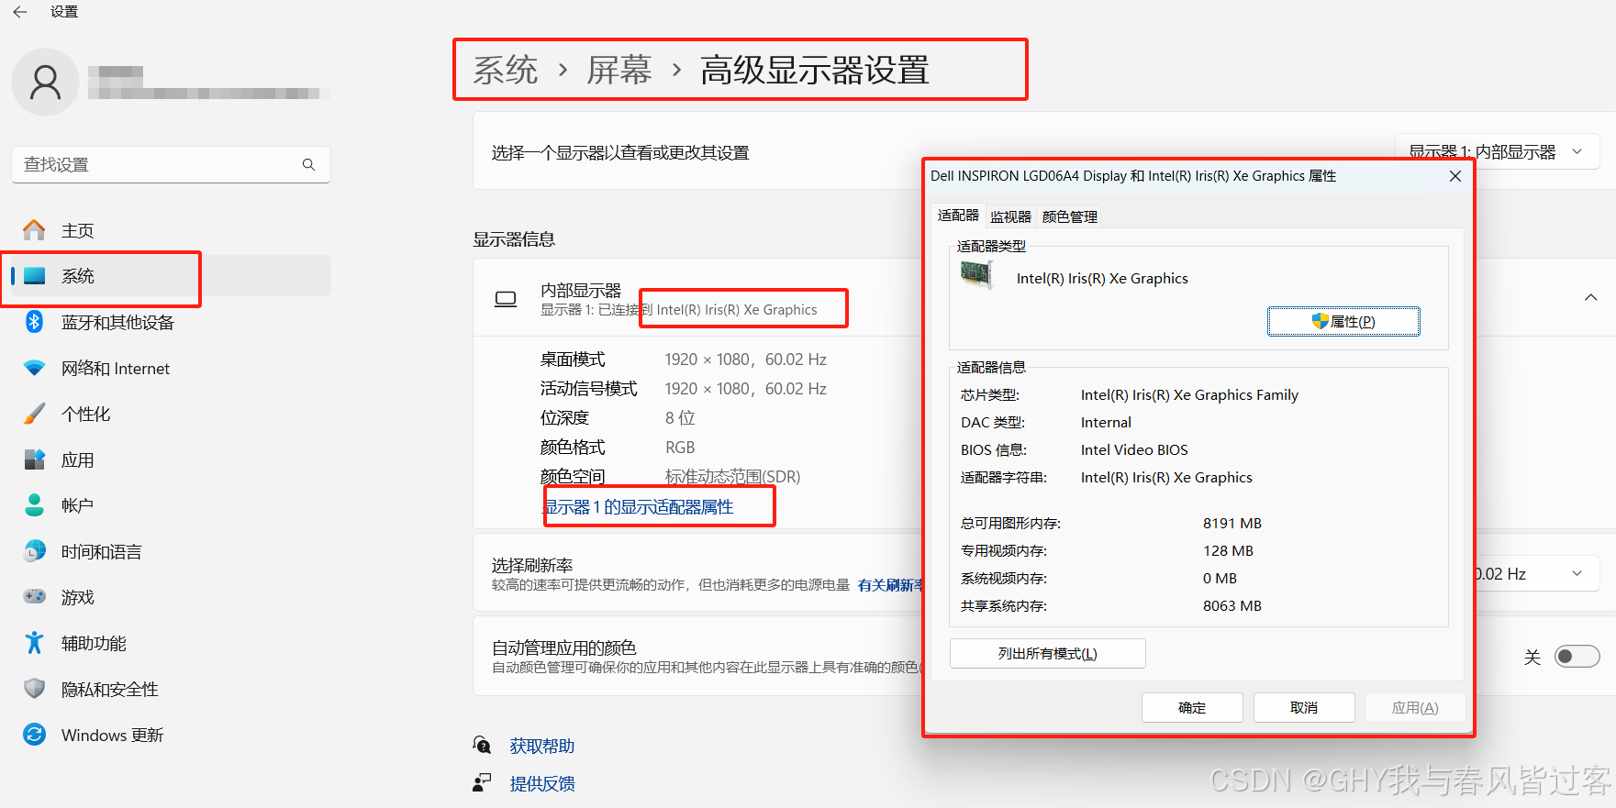
Task: Open 网络和 Internet Wi-Fi icon
Action: (34, 368)
